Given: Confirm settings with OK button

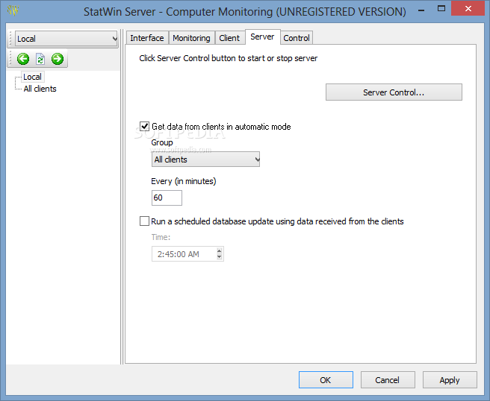Looking at the screenshot, I should (326, 380).
